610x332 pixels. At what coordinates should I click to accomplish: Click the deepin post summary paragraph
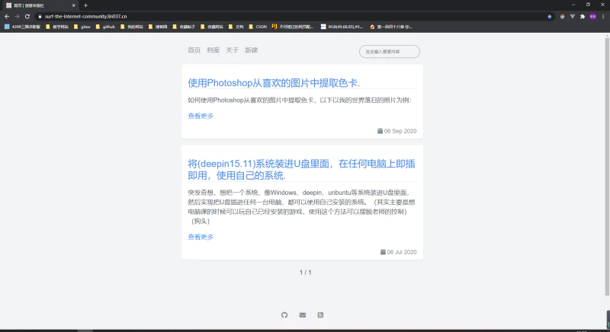(301, 207)
